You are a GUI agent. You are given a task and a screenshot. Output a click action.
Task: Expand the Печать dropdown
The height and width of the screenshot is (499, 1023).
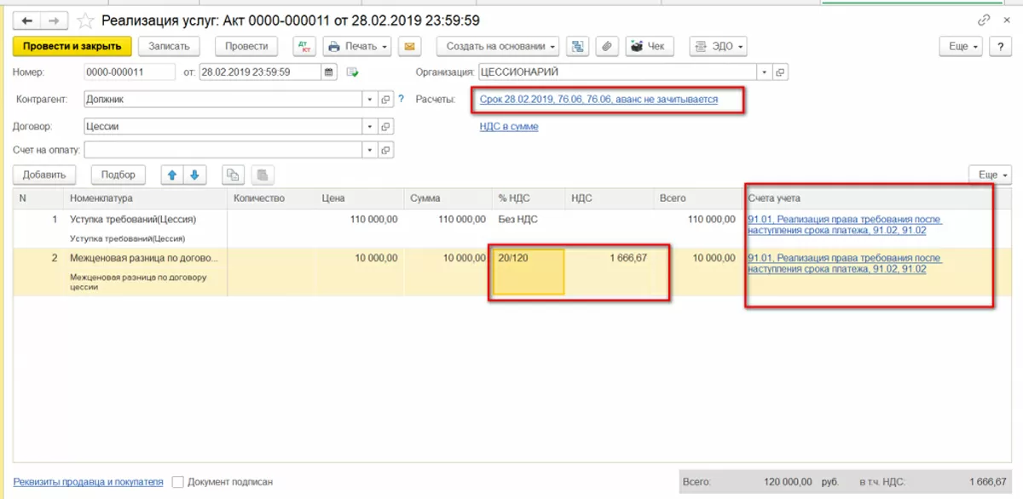pyautogui.click(x=356, y=46)
